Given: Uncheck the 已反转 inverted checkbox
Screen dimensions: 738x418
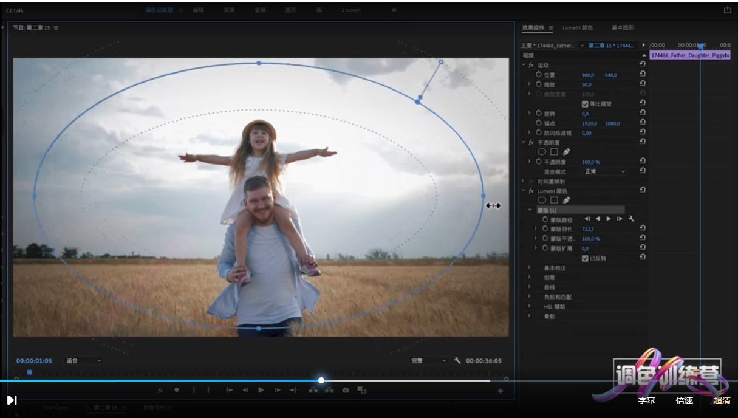Looking at the screenshot, I should (585, 258).
